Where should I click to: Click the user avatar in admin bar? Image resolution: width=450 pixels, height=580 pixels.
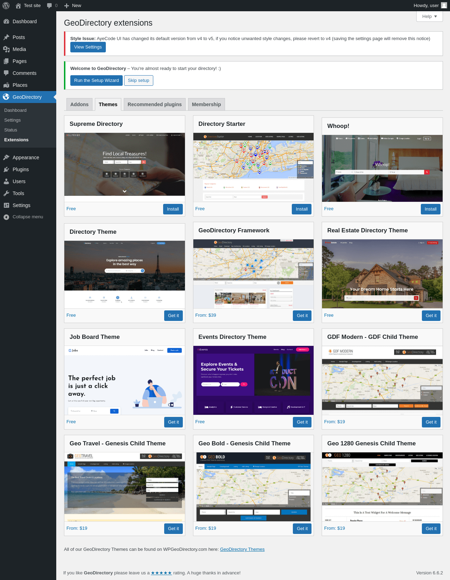tap(444, 6)
